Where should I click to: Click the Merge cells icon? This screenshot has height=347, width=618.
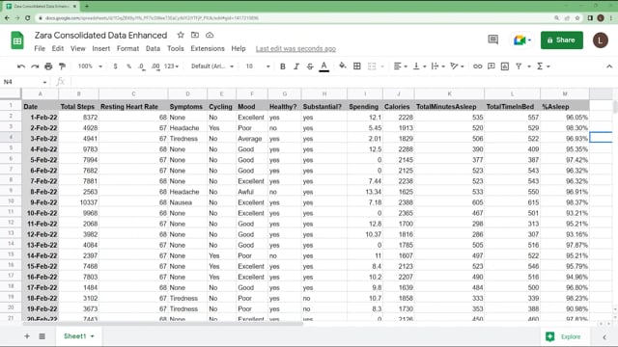pos(372,67)
